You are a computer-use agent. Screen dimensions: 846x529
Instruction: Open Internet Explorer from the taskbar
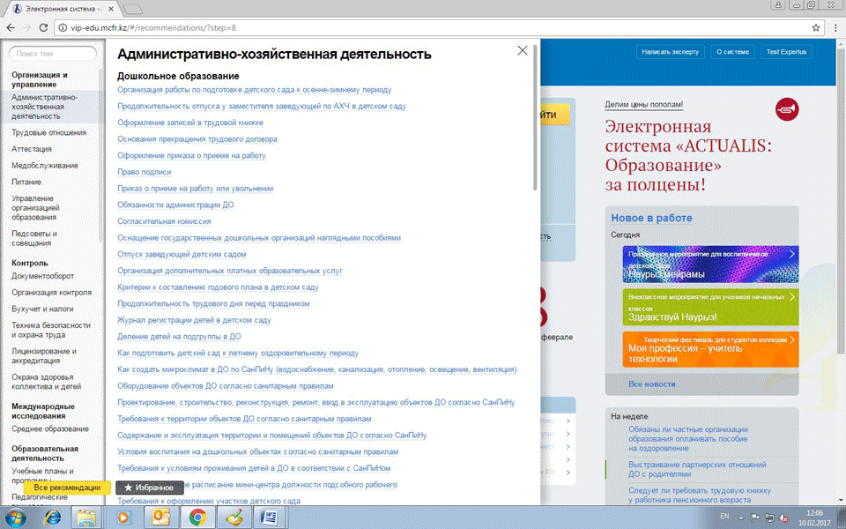(55, 517)
